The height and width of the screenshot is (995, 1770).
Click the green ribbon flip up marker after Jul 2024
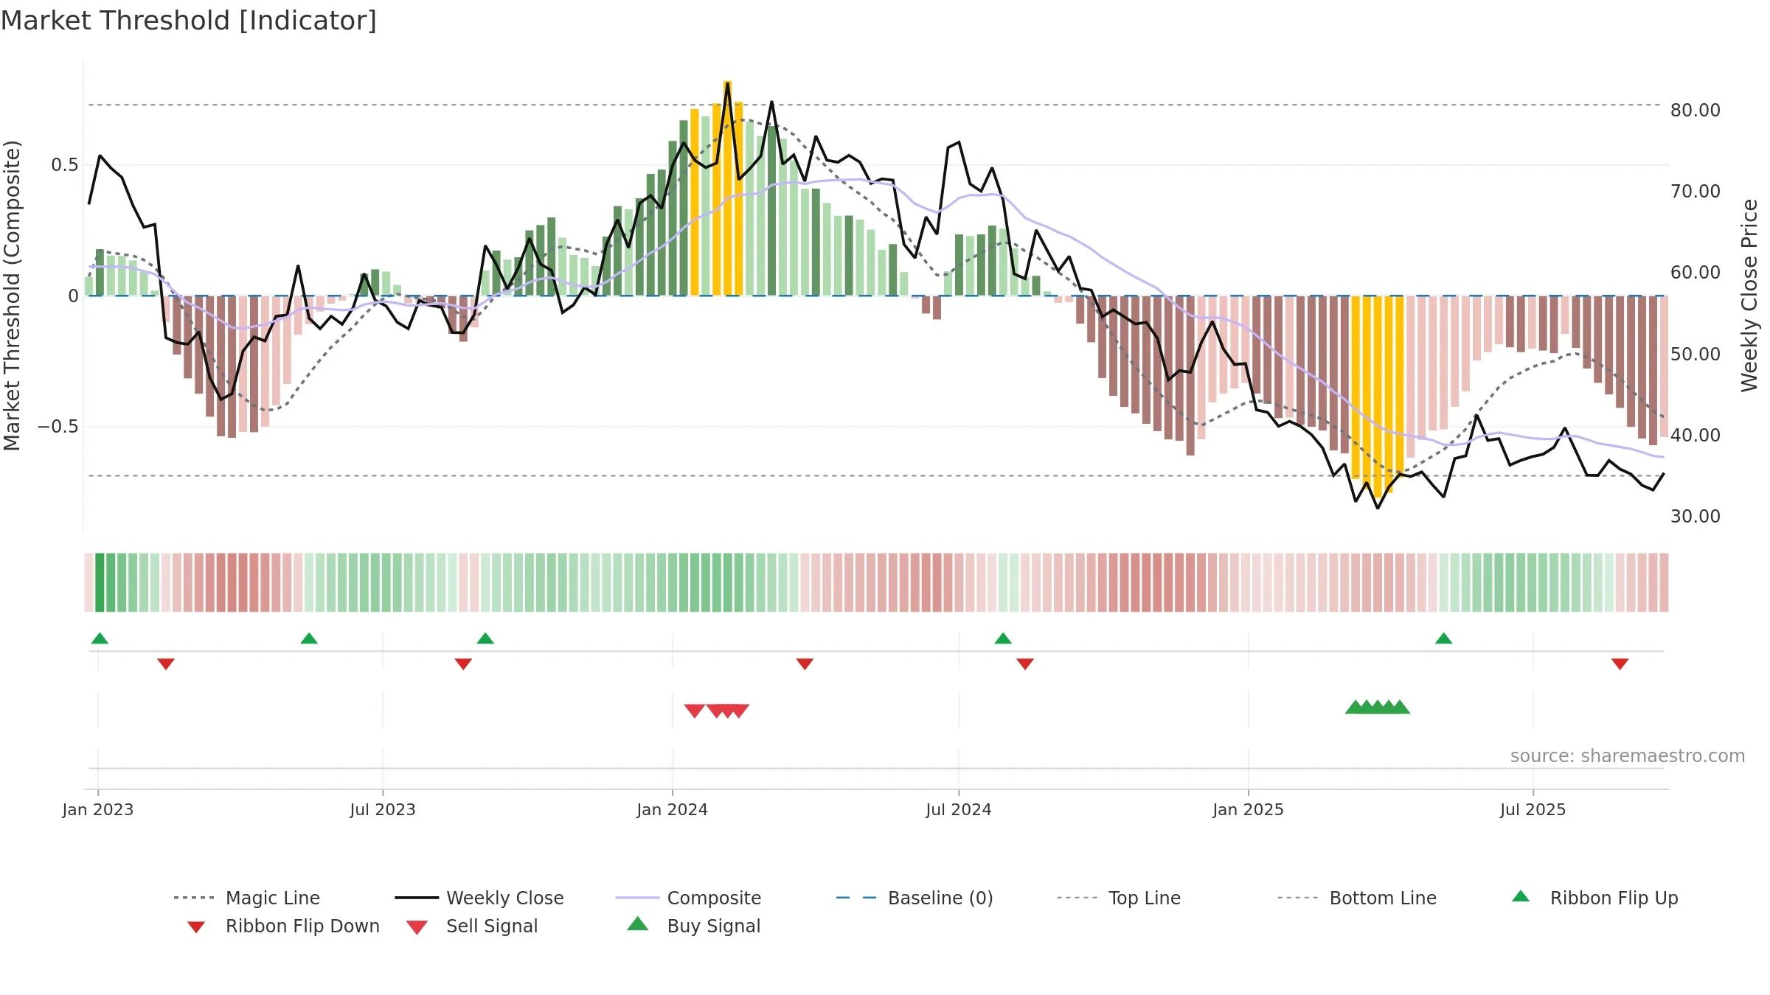tap(1003, 638)
